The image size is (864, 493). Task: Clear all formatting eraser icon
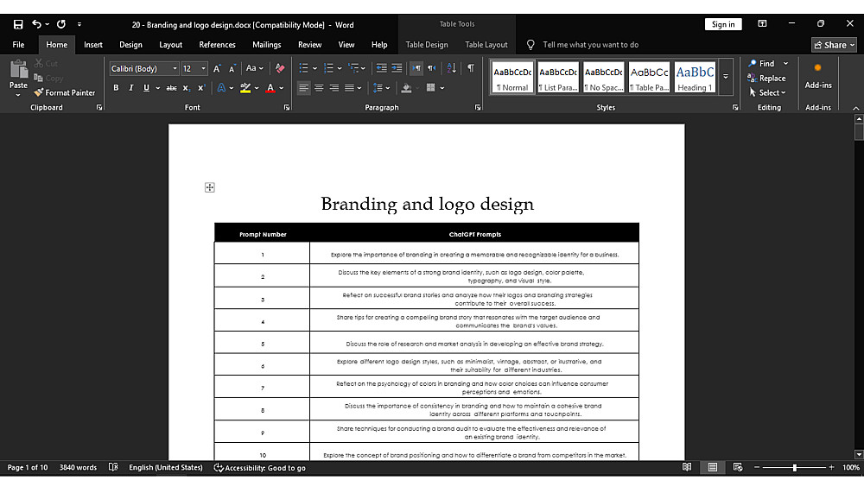tap(280, 68)
